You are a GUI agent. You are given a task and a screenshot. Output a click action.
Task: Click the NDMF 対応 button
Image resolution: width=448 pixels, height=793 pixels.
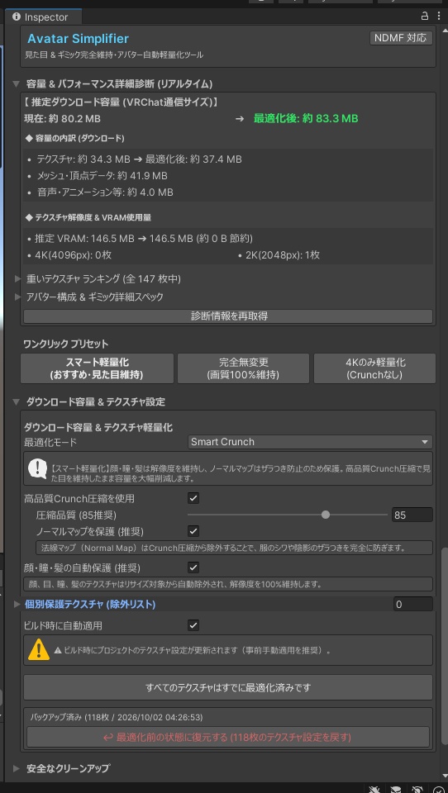point(401,38)
